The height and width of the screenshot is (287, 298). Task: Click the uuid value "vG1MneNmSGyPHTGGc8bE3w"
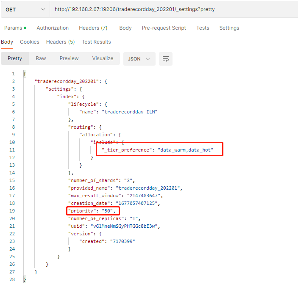(x=124, y=226)
